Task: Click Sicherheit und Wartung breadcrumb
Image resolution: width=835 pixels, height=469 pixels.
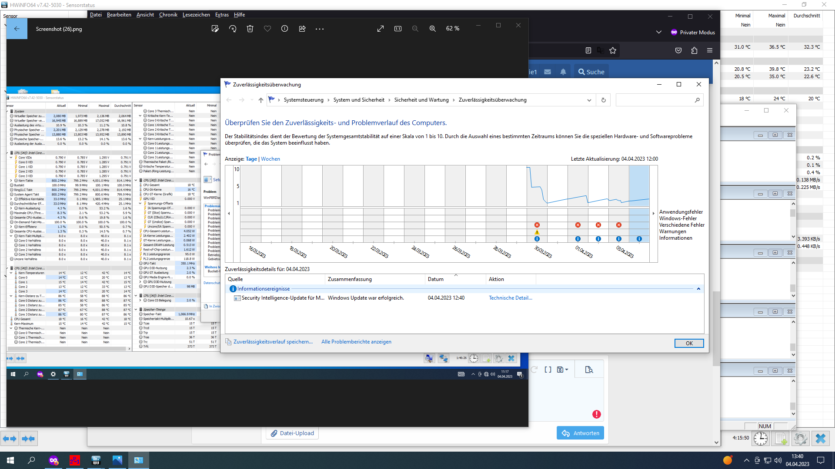Action: click(421, 100)
